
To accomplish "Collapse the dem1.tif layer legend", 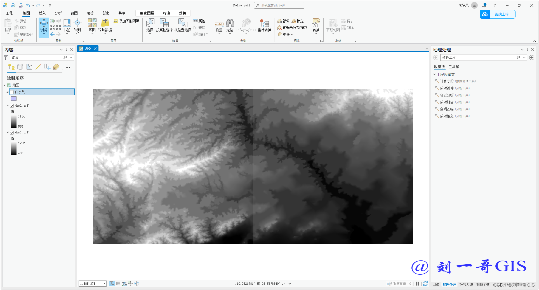I will (x=8, y=133).
